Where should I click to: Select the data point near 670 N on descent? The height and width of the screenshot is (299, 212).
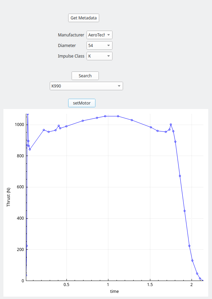[x=180, y=176]
